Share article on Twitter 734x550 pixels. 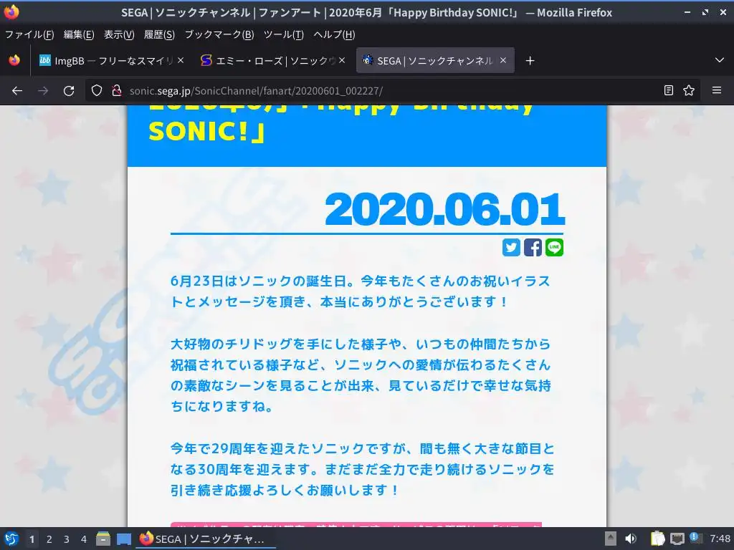point(511,247)
